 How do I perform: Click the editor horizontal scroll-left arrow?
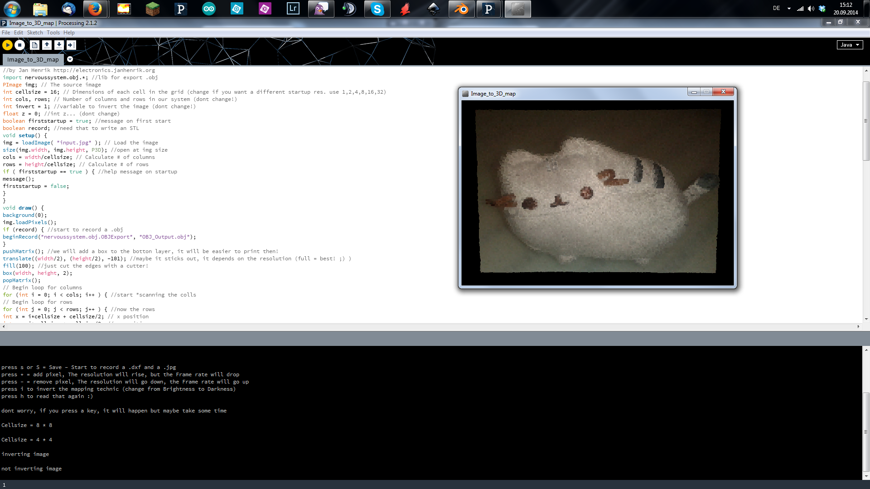[4, 326]
